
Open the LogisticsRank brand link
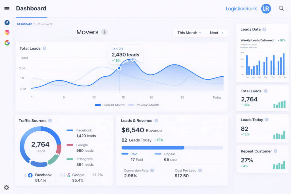point(241,9)
